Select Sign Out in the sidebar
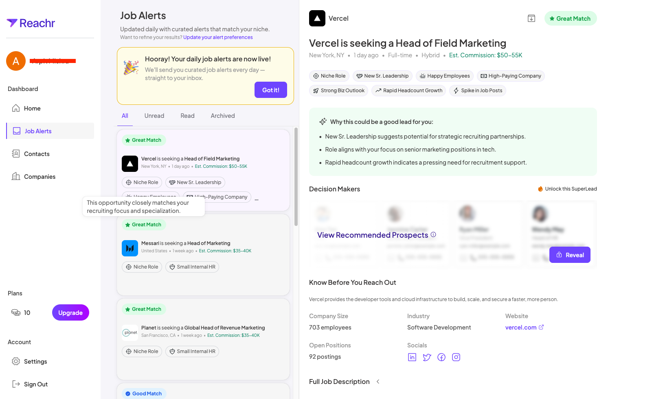This screenshot has width=652, height=399. [50, 384]
